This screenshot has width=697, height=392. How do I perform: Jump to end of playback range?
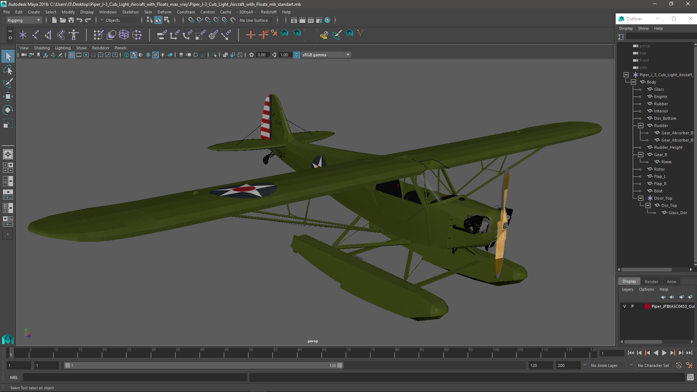pyautogui.click(x=689, y=353)
